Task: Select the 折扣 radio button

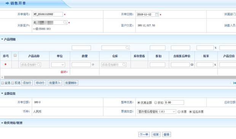Action: pos(156,103)
